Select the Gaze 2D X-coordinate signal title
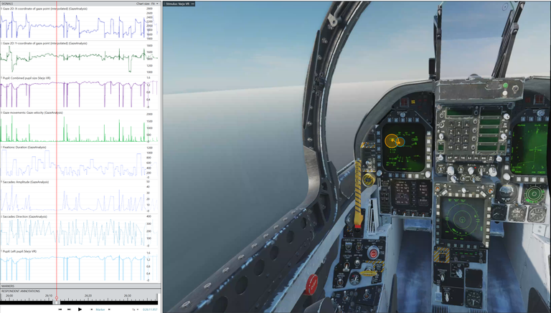Screen dimensions: 551x313 click(x=45, y=9)
